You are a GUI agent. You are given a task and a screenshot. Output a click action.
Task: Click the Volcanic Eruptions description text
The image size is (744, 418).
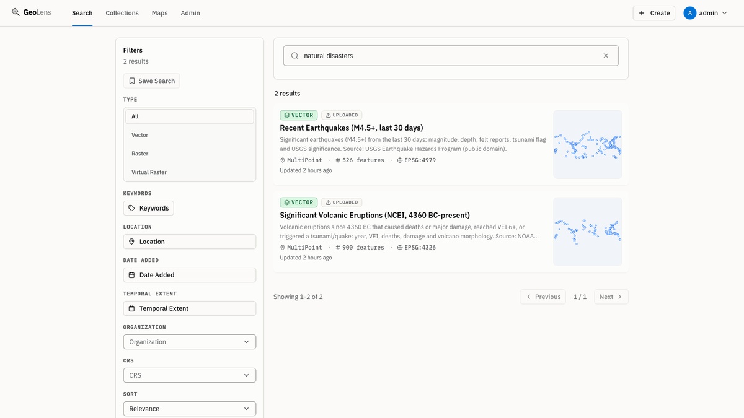coord(409,232)
